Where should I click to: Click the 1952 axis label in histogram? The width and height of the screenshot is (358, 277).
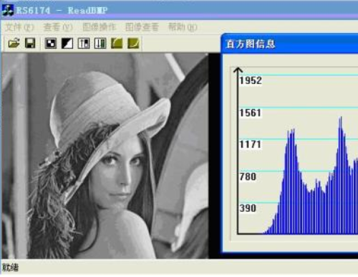251,80
